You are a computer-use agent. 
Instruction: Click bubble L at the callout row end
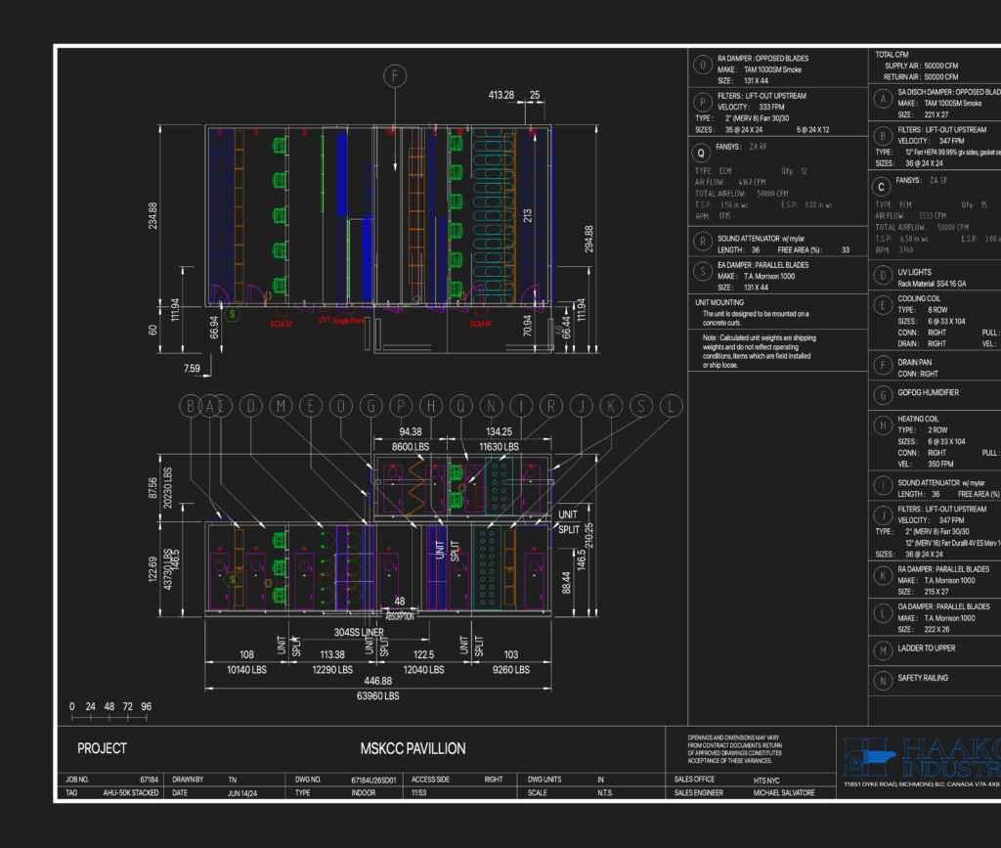671,406
